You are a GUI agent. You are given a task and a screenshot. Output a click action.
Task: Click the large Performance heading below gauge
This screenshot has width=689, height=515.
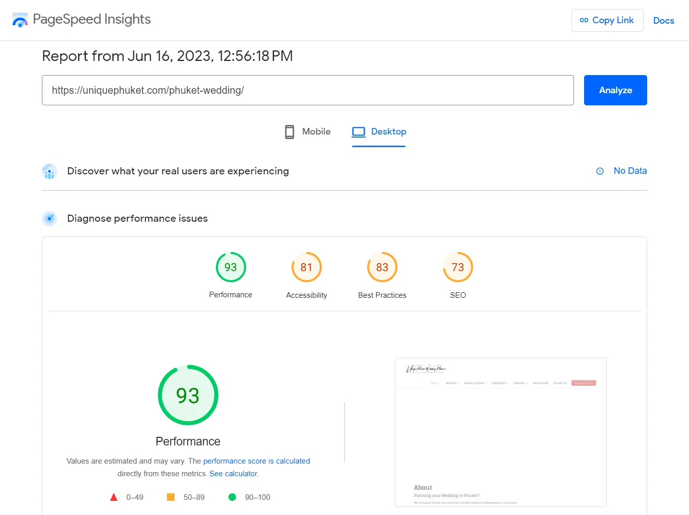(188, 441)
